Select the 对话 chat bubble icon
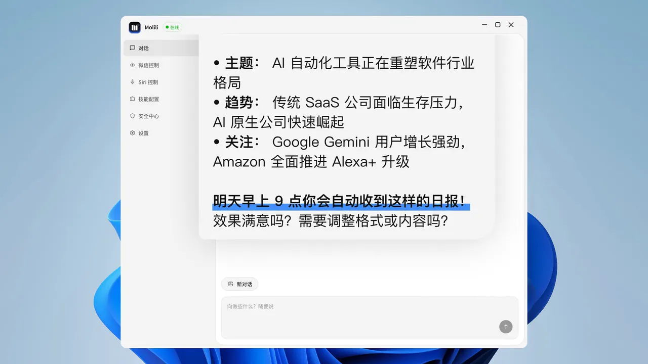 [132, 48]
